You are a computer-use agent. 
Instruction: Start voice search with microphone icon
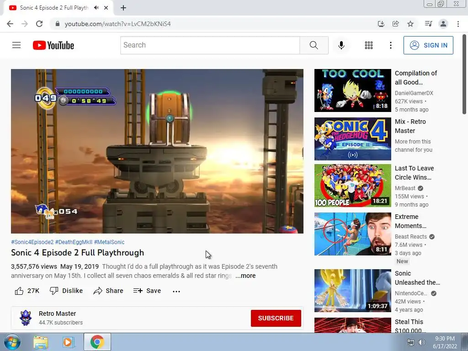(x=341, y=45)
